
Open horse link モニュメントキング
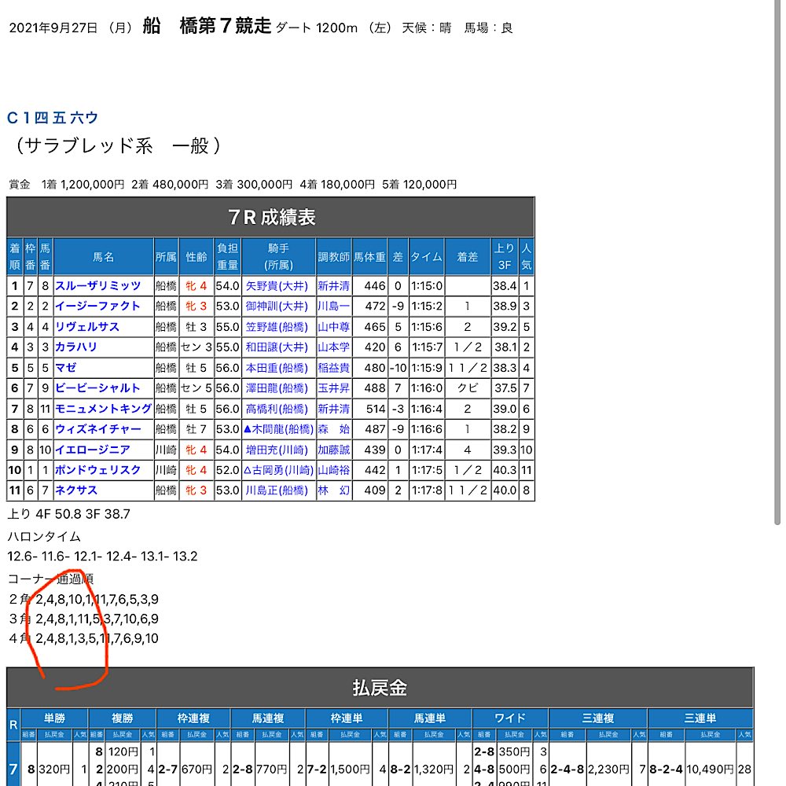click(x=103, y=409)
